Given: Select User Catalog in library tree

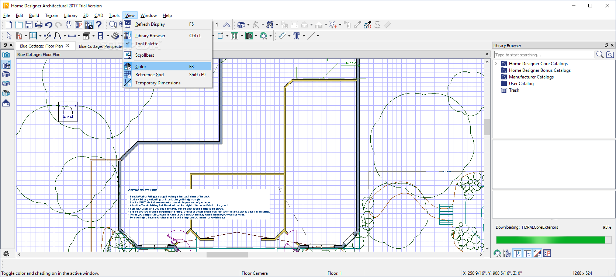Looking at the screenshot, I should pos(521,84).
